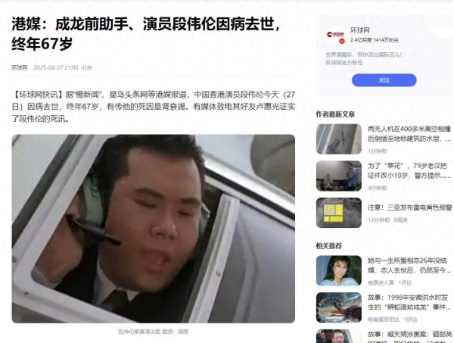Open the thumbnail of woman in blue
This screenshot has width=454, height=343.
pyautogui.click(x=339, y=270)
